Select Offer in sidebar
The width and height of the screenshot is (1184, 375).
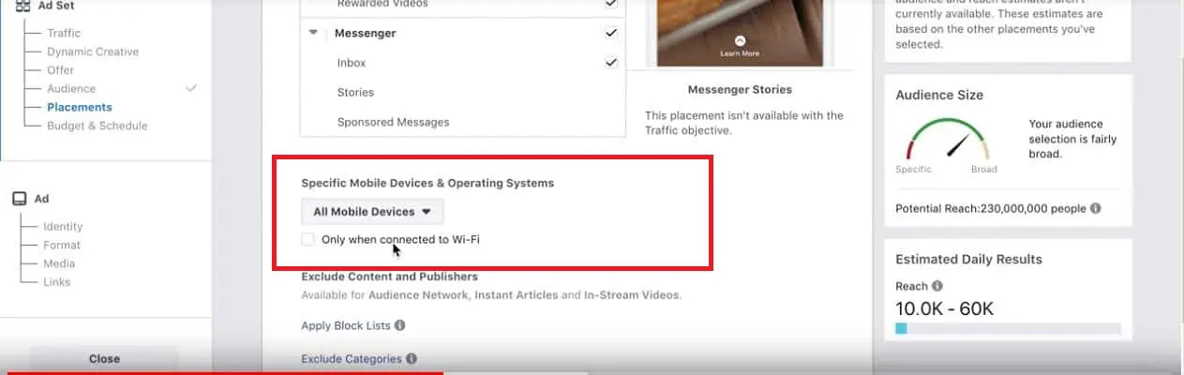[61, 70]
